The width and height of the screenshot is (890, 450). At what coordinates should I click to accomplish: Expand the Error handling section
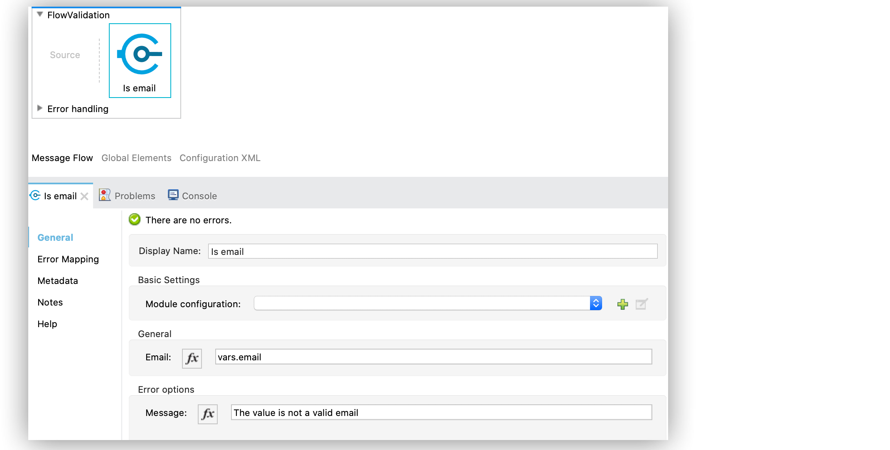[x=40, y=108]
